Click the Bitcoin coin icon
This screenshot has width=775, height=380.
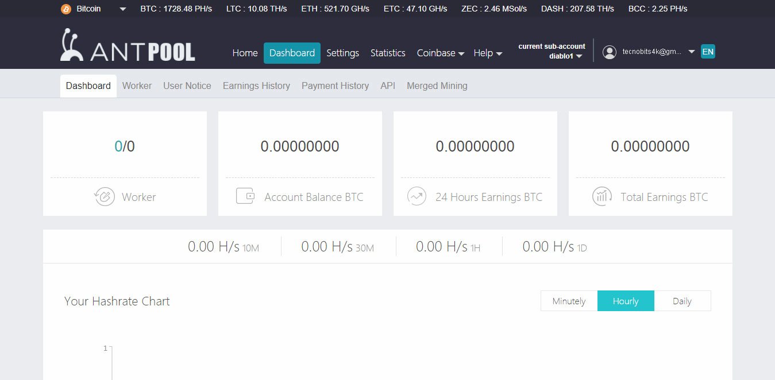pyautogui.click(x=66, y=9)
